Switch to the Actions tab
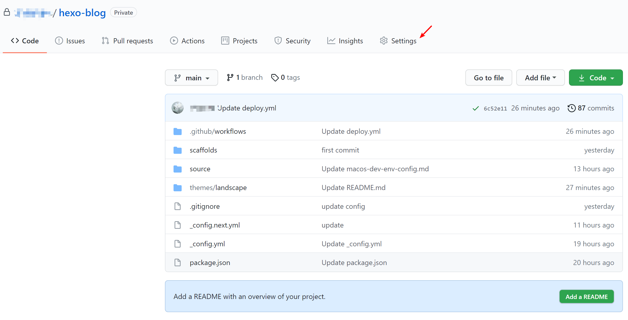Screen dimensions: 628x320 tap(187, 41)
